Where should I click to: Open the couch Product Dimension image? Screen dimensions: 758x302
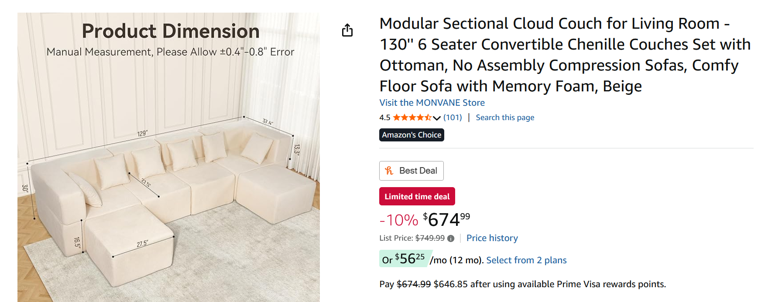168,157
